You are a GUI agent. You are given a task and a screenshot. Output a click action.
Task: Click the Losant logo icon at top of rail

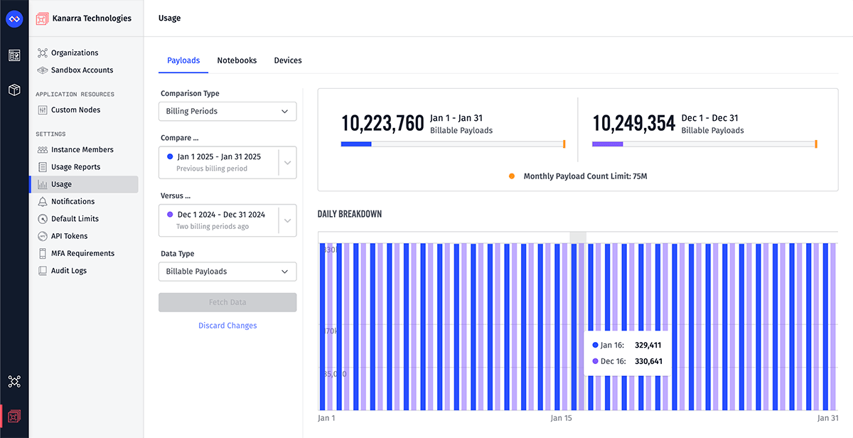(x=14, y=18)
